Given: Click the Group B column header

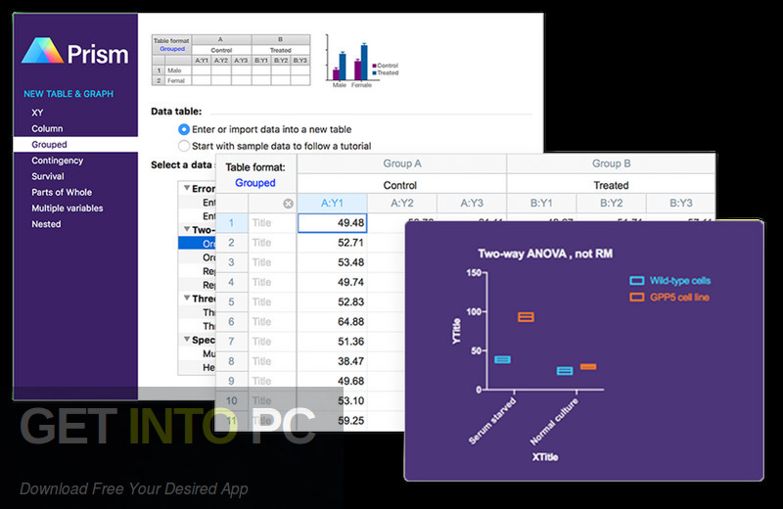Looking at the screenshot, I should (611, 163).
